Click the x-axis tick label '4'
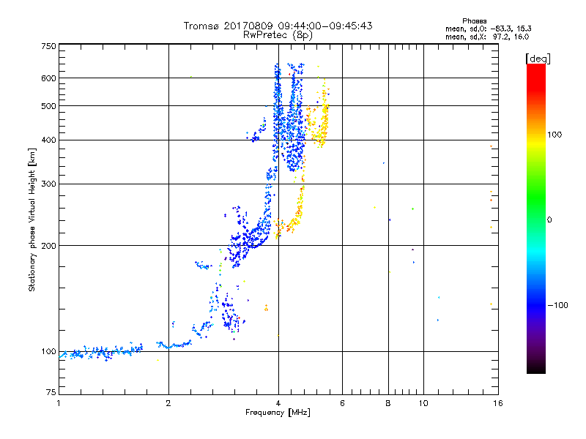Viewport: 586px width, 439px height. click(278, 403)
